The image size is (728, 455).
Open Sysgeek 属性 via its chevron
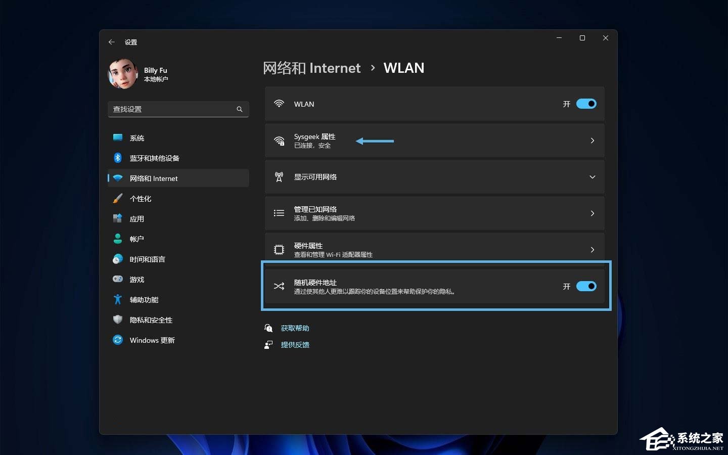coord(592,141)
